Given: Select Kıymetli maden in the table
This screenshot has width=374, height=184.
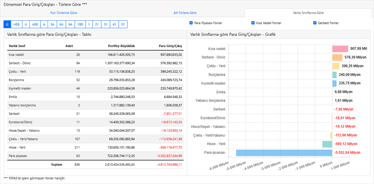Looking at the screenshot, I should coord(20,88).
